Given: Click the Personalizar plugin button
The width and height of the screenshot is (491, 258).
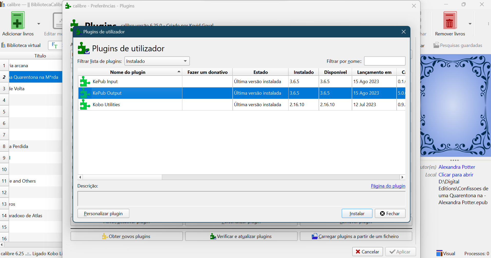Looking at the screenshot, I should point(103,214).
